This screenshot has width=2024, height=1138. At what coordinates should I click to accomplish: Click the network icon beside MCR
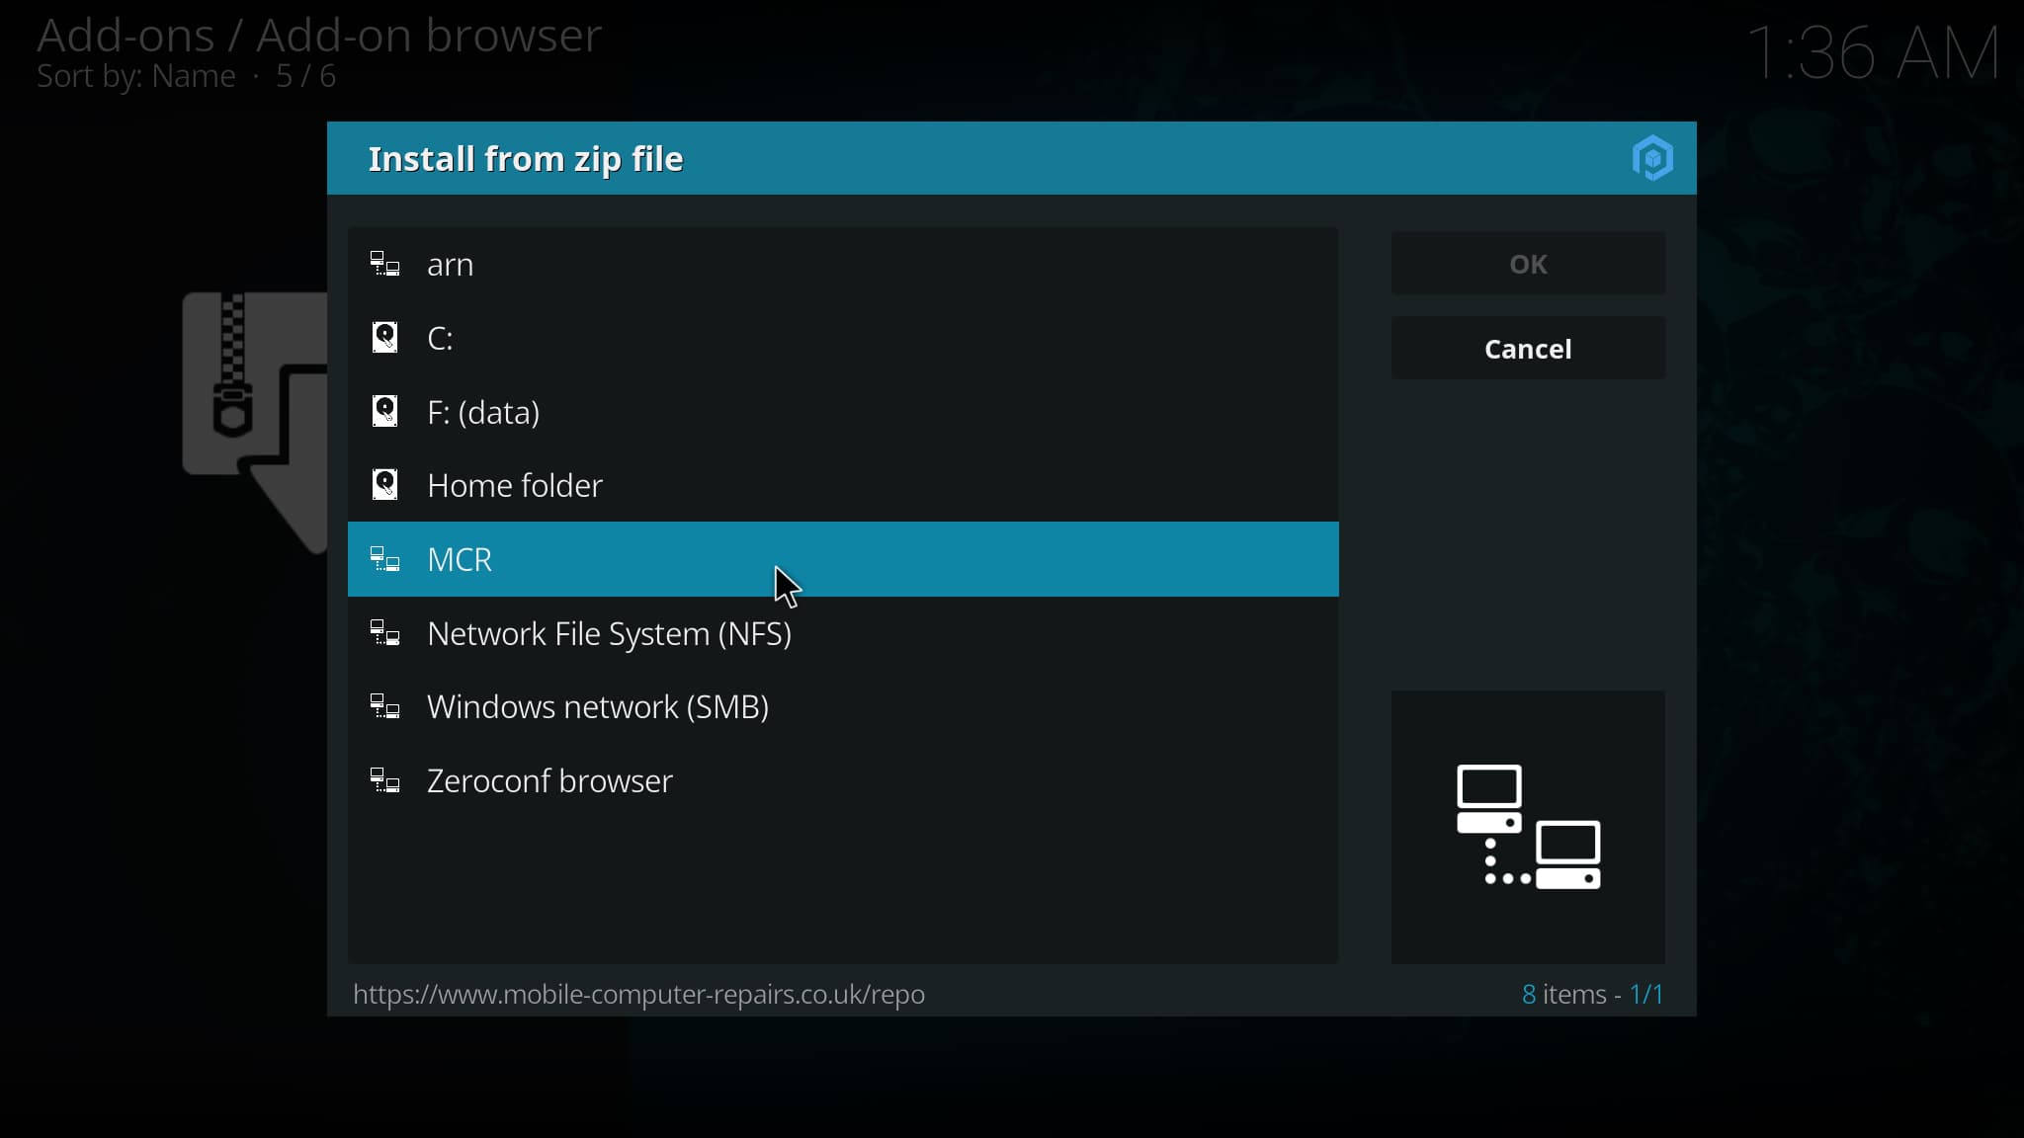[384, 559]
